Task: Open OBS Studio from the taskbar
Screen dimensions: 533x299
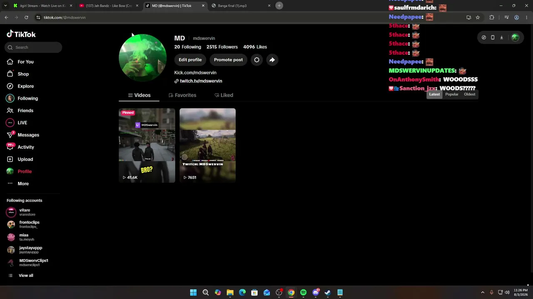Action: click(279, 292)
